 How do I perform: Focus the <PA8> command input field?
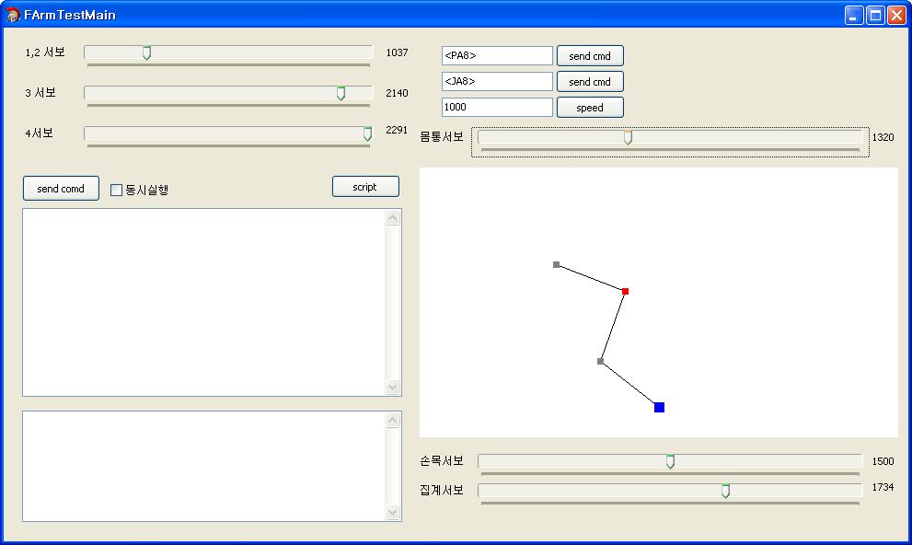pos(497,56)
